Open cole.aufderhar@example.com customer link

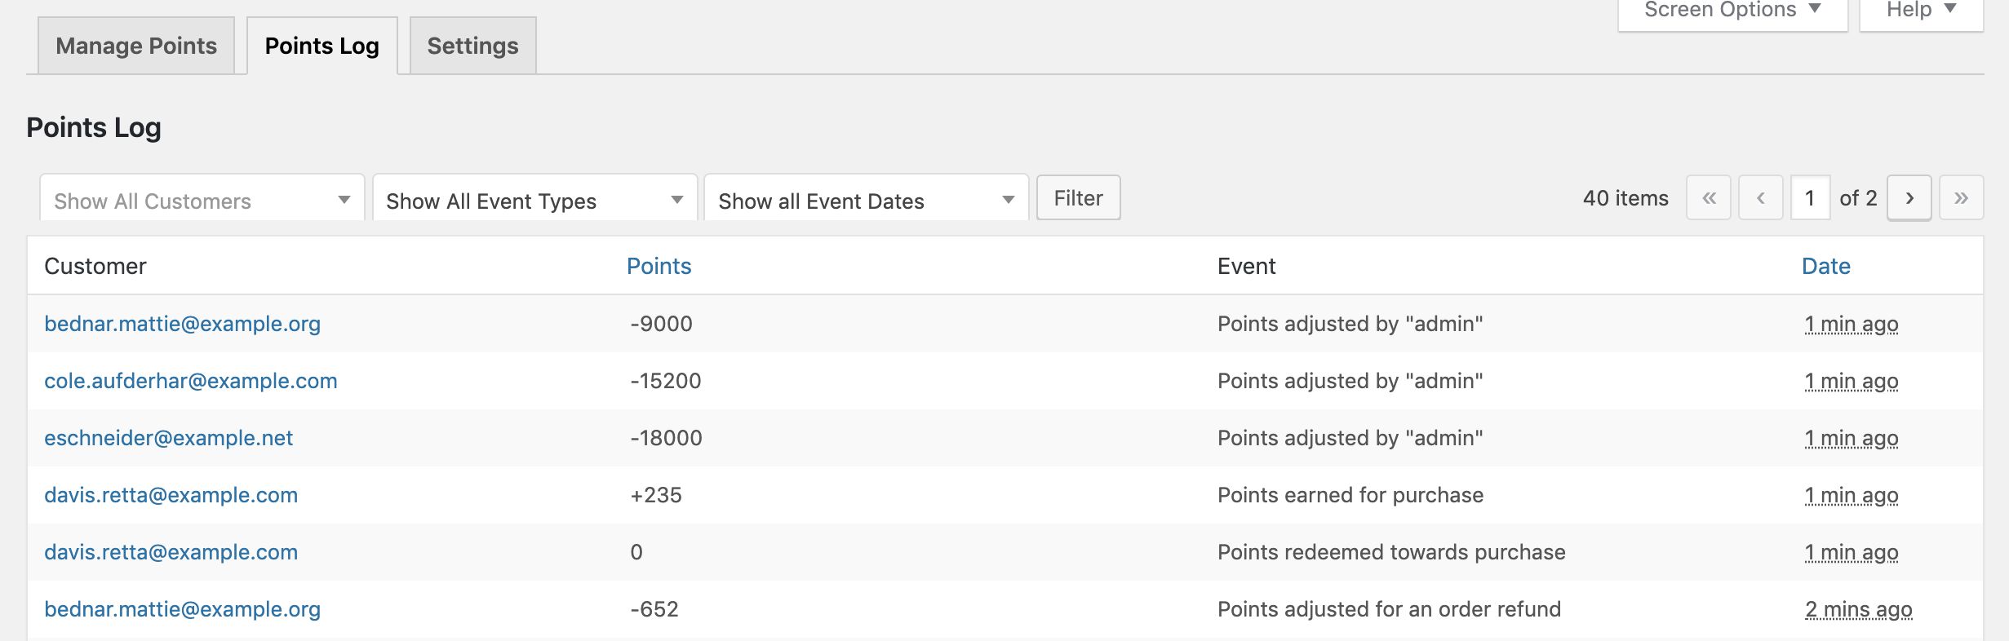click(190, 381)
